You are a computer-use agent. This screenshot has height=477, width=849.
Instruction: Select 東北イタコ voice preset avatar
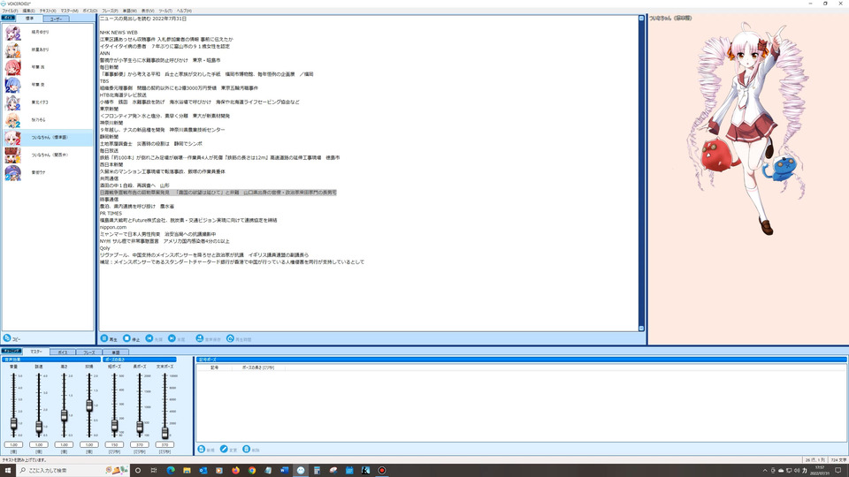pyautogui.click(x=13, y=102)
